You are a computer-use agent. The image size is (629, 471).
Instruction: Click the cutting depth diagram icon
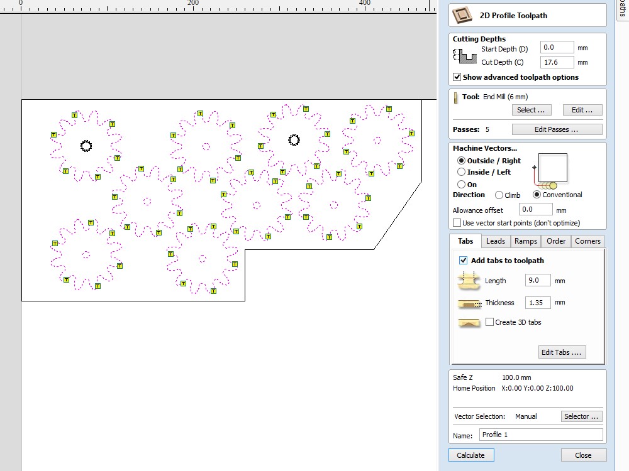click(x=465, y=56)
